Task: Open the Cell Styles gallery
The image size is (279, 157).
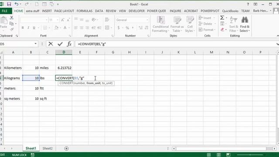Action: coord(190,24)
